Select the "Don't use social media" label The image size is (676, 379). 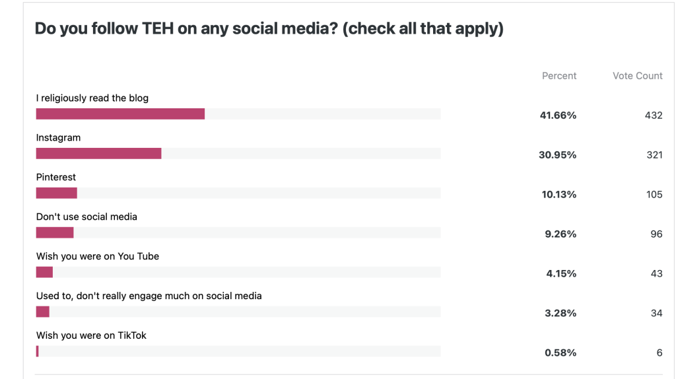[86, 217]
